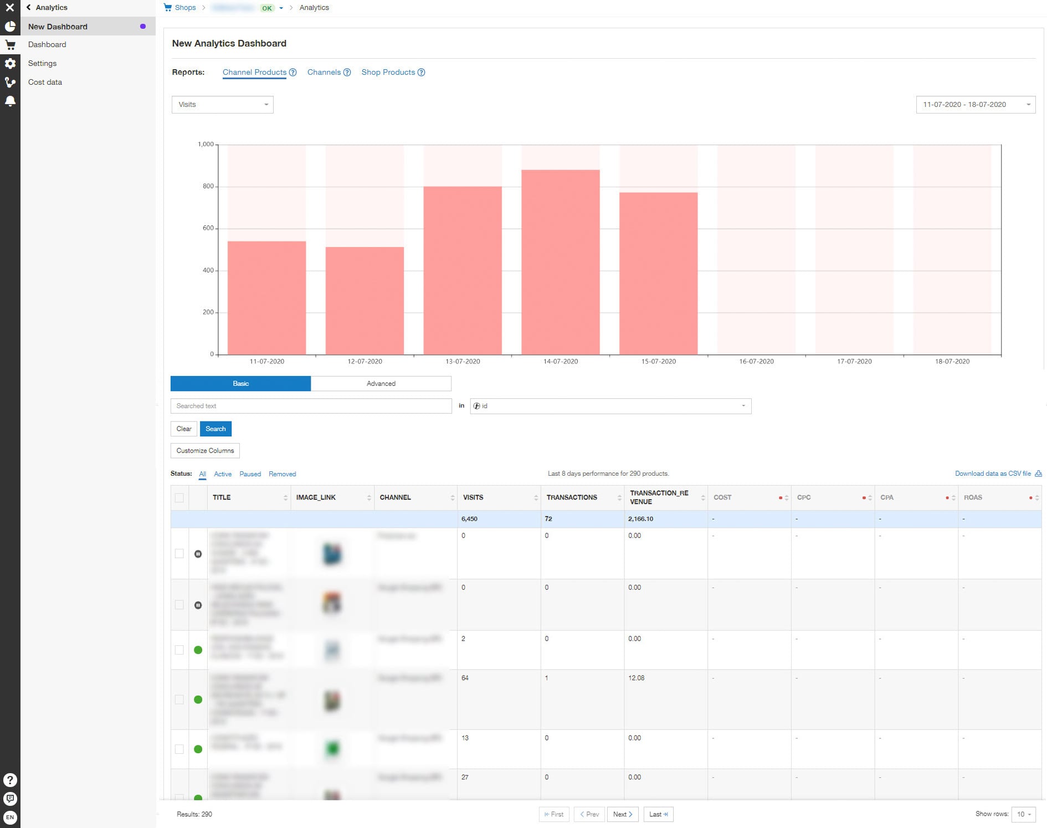Sort by CPC column arrows
Viewport: 1047px width, 828px height.
pyautogui.click(x=870, y=498)
